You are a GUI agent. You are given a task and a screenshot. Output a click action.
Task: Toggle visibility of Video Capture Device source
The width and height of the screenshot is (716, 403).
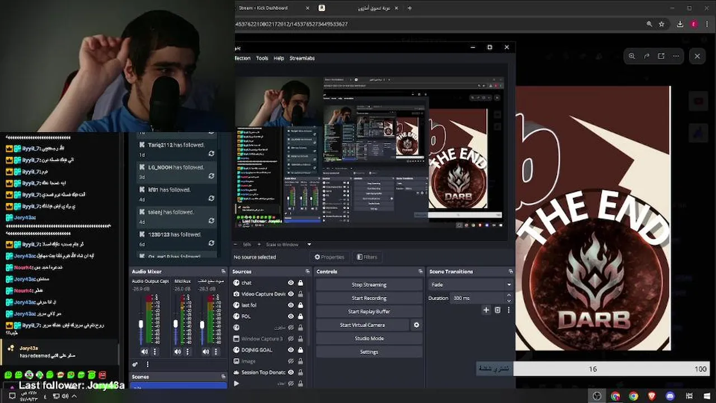click(291, 294)
